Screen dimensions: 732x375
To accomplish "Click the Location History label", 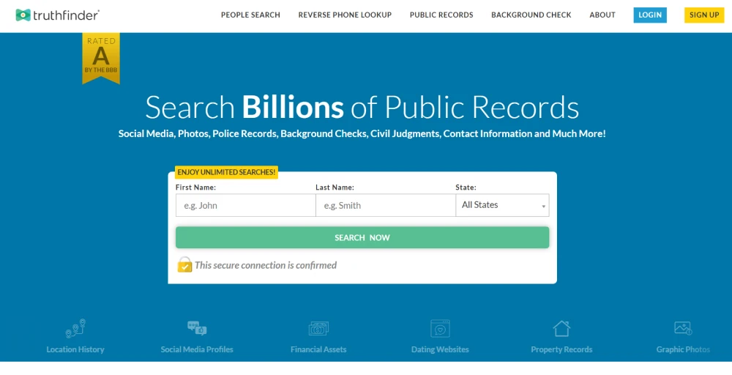I will (x=75, y=349).
